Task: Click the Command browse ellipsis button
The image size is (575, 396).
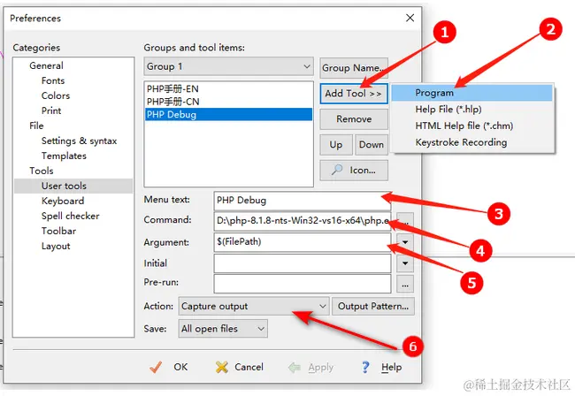Action: [405, 220]
